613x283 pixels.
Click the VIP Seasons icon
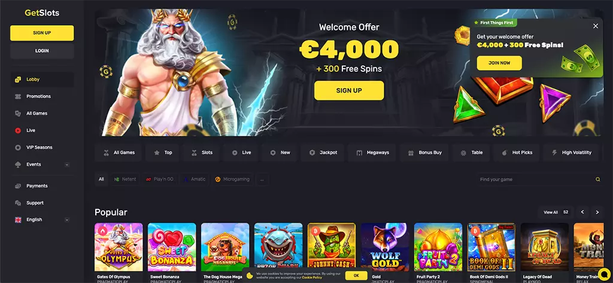click(17, 147)
